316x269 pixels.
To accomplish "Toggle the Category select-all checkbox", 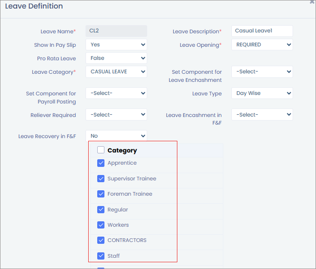I will [x=101, y=150].
